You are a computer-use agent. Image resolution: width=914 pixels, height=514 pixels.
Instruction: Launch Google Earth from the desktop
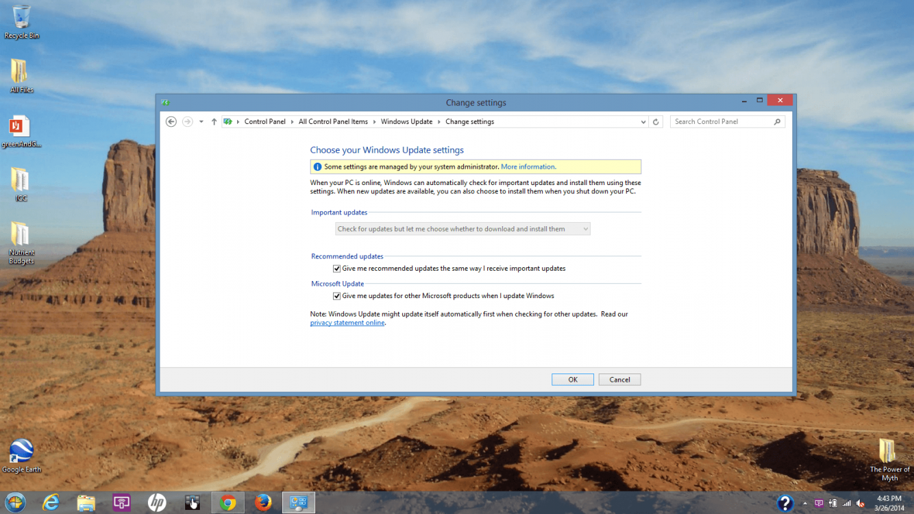21,456
